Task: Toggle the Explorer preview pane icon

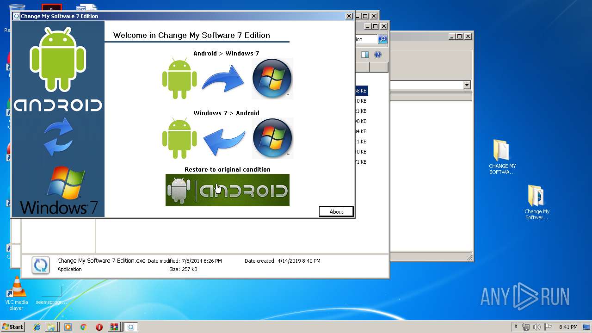Action: 365,55
